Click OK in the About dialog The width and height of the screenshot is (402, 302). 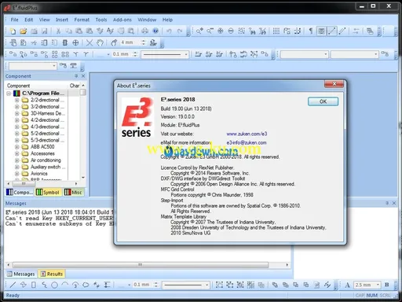[323, 101]
